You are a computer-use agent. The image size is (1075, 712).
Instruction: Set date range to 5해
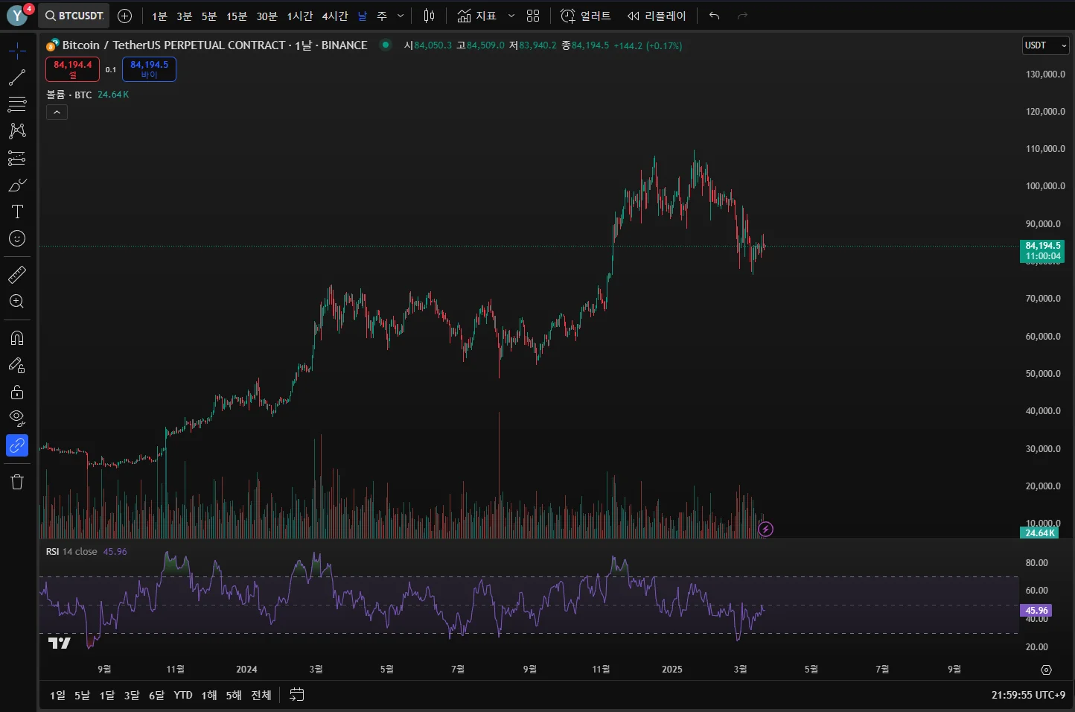pyautogui.click(x=234, y=695)
